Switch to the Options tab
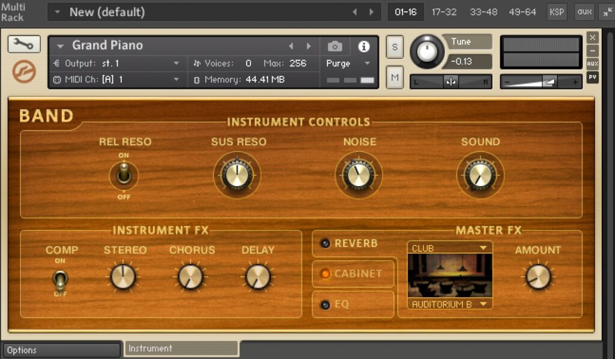Screen dimensions: 615x359 click(x=61, y=350)
